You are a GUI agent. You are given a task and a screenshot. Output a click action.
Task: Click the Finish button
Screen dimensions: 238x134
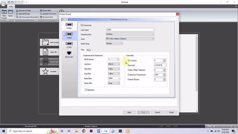pos(171,112)
